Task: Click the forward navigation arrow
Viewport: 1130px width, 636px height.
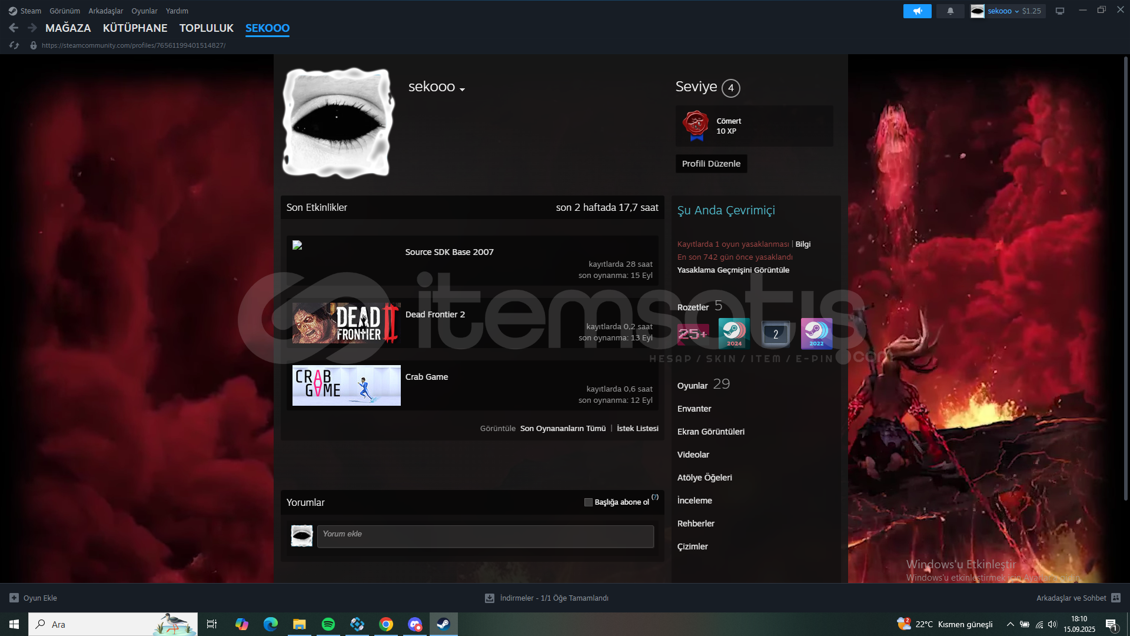Action: 32,28
